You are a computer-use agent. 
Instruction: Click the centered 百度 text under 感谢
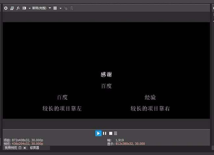106,86
